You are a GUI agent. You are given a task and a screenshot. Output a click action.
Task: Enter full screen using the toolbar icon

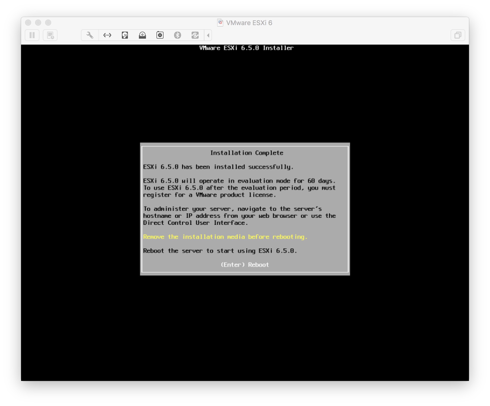click(458, 35)
